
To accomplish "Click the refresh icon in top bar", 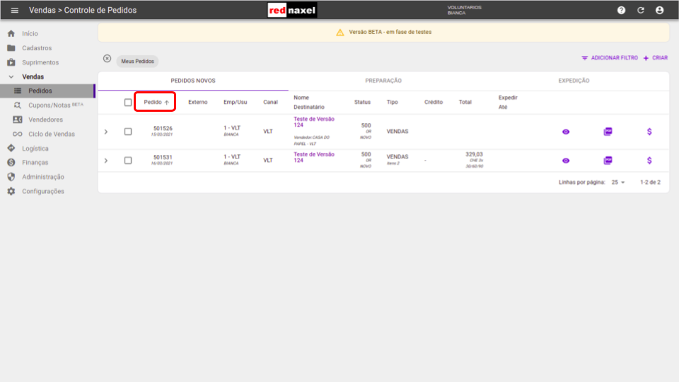I will coord(641,10).
